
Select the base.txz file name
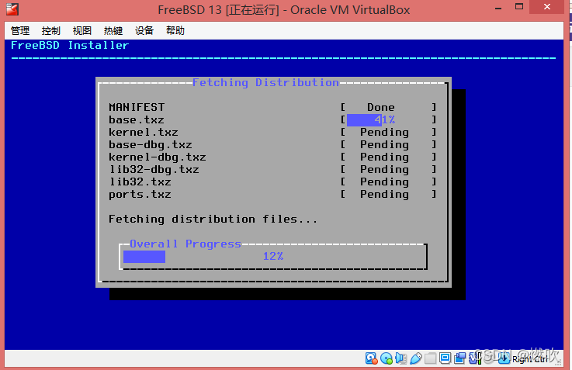pyautogui.click(x=137, y=120)
